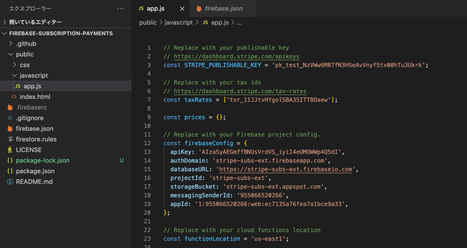Screen dimensions: 467x248
Task: Click the firebaseConfig variable name
Action: pos(209,143)
